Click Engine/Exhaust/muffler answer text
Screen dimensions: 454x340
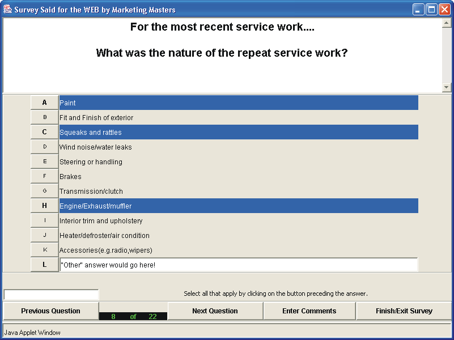[x=96, y=206]
